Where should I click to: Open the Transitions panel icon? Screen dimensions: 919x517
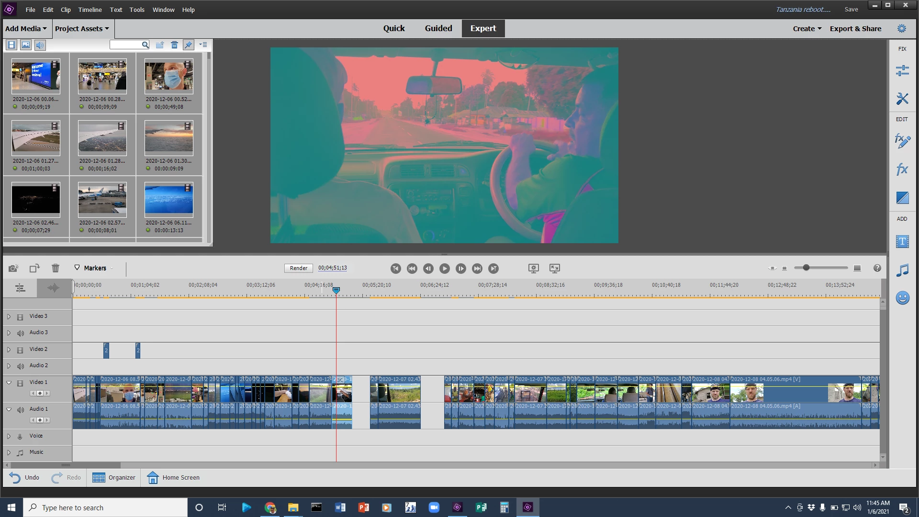pyautogui.click(x=902, y=198)
